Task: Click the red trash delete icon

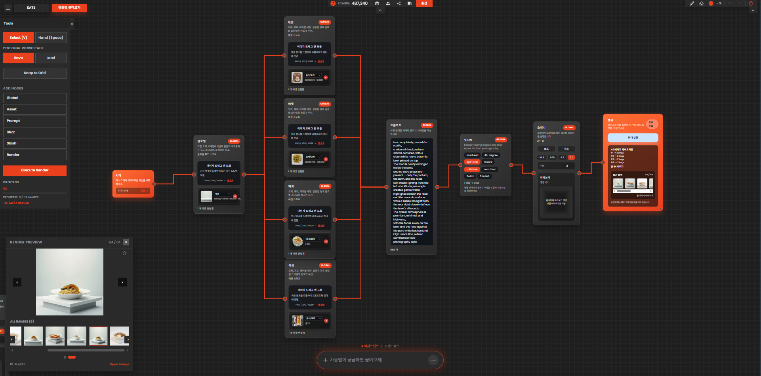Action: 751,3
